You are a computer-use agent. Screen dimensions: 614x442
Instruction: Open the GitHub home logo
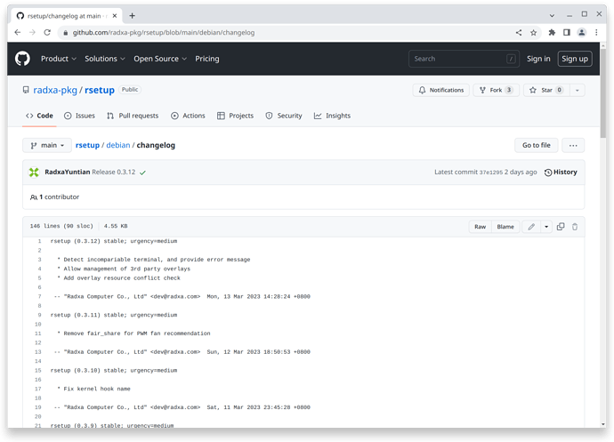[22, 59]
